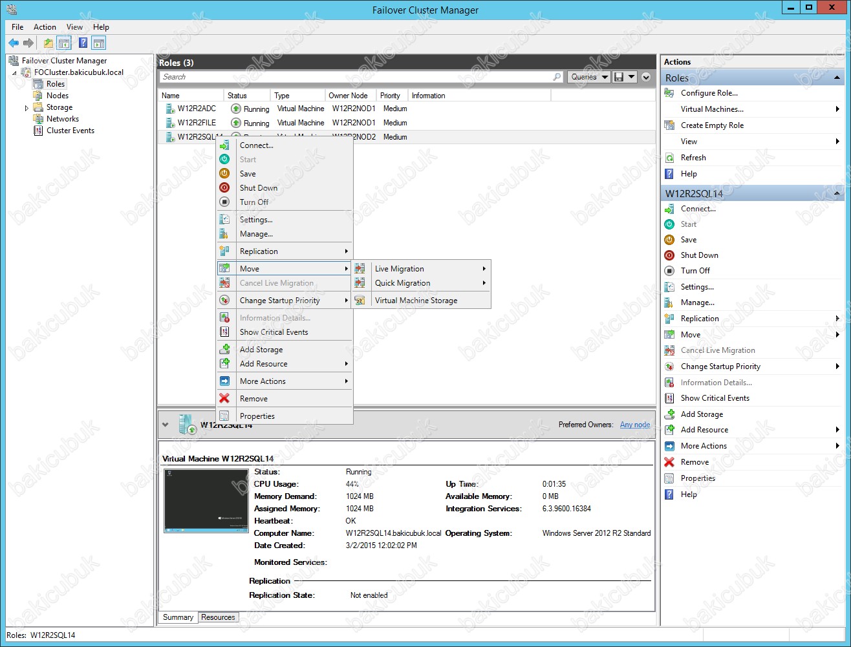Click the red Shut Down icon in context menu
The height and width of the screenshot is (647, 851).
[224, 188]
